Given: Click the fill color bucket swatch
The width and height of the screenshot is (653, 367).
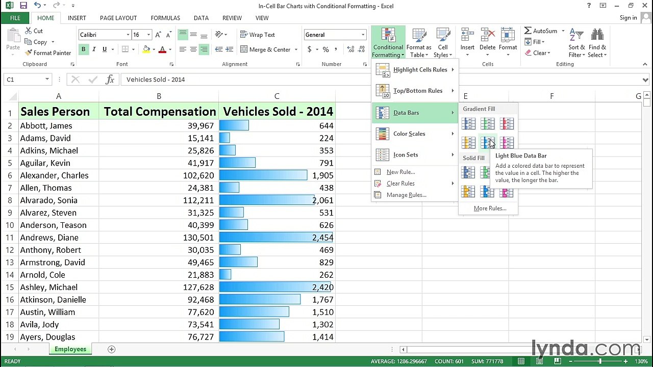Looking at the screenshot, I should coord(146,49).
